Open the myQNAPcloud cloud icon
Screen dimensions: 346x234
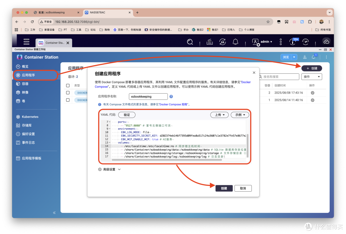326,42
